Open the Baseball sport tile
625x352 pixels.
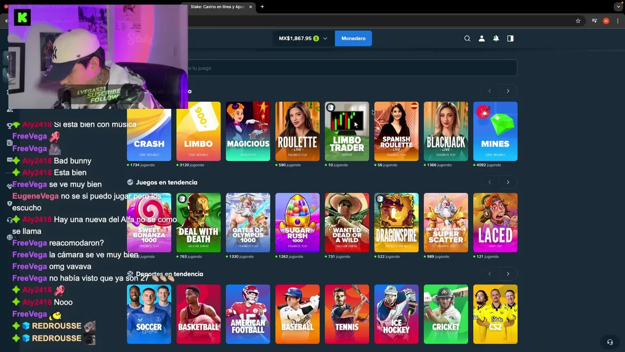pyautogui.click(x=297, y=314)
